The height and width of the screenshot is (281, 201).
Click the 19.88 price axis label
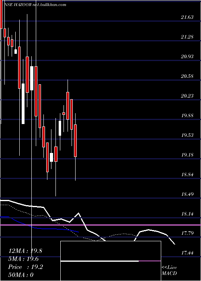187,116
